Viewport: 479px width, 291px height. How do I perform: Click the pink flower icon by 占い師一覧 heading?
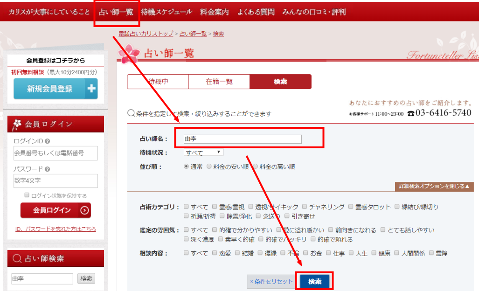(127, 54)
